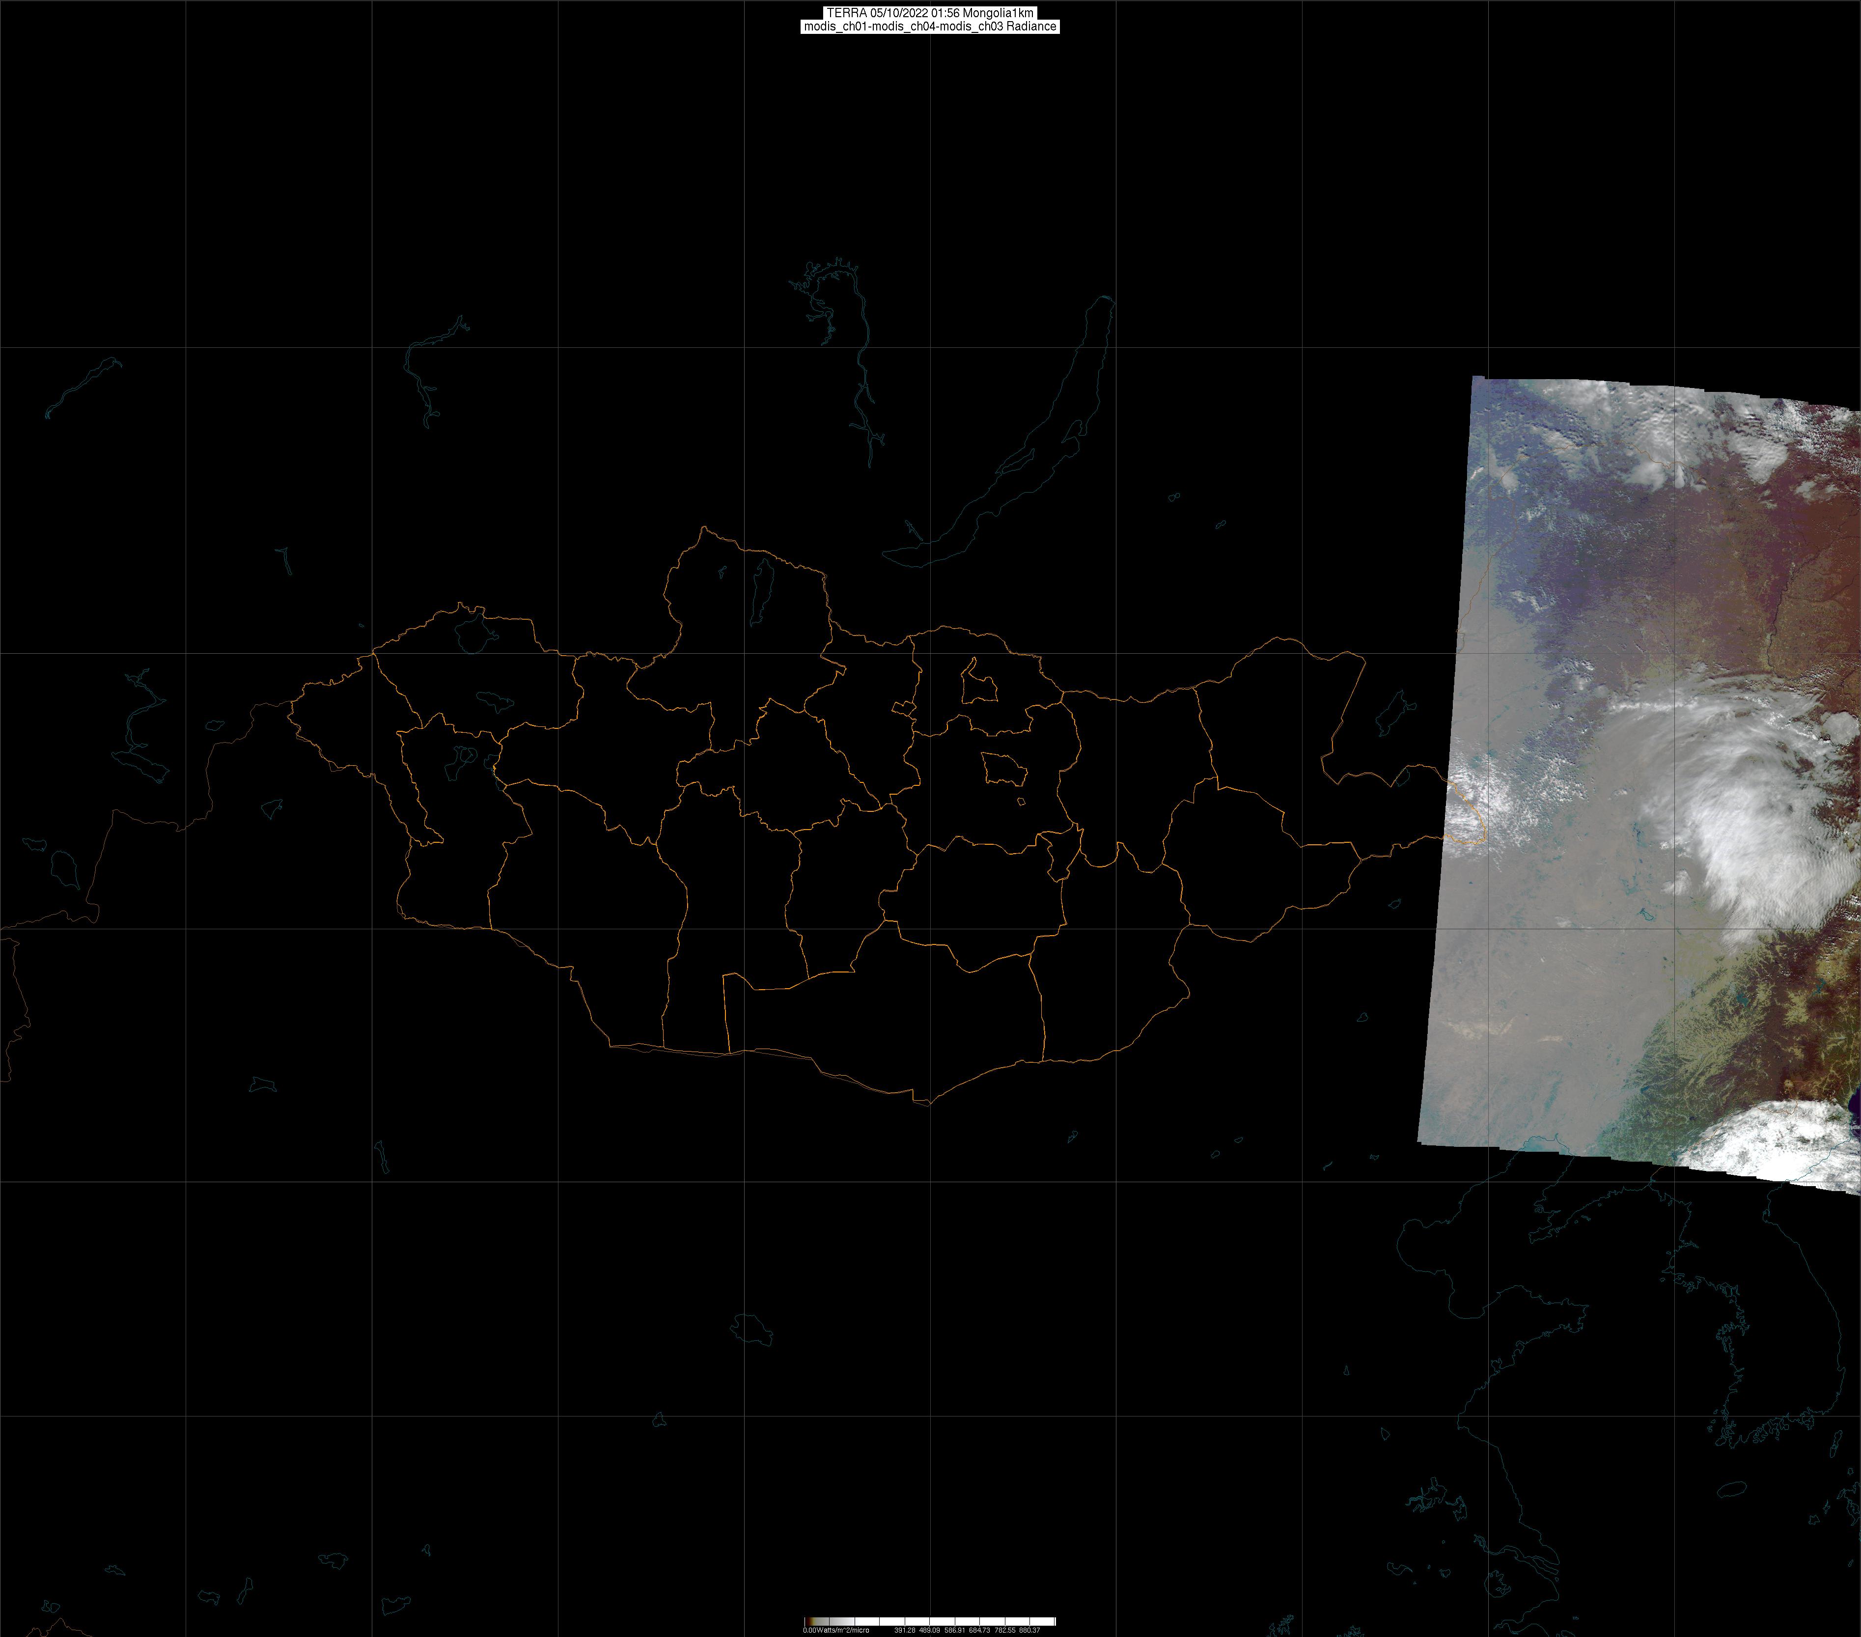This screenshot has height=1637, width=1861.
Task: Click the 880.37 value on the colorbar scale
Action: tap(1030, 1630)
